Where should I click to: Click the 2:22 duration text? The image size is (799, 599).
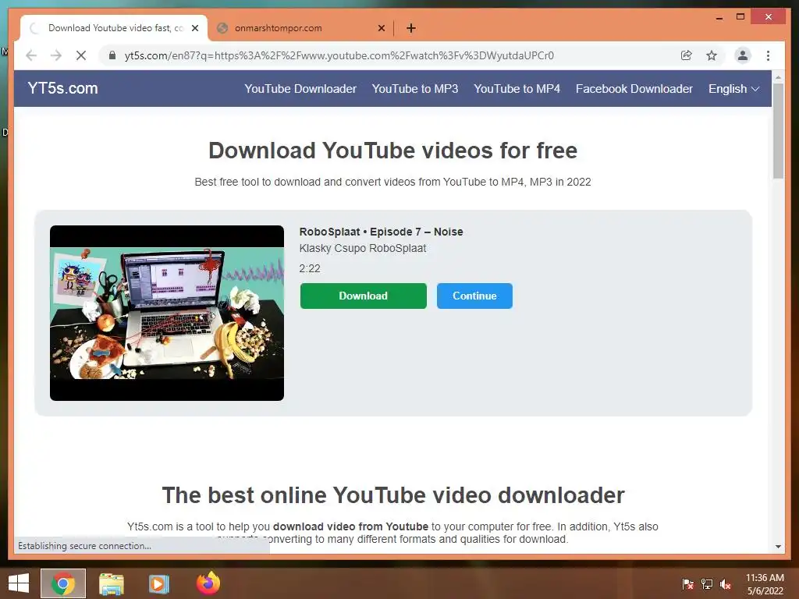tap(310, 268)
